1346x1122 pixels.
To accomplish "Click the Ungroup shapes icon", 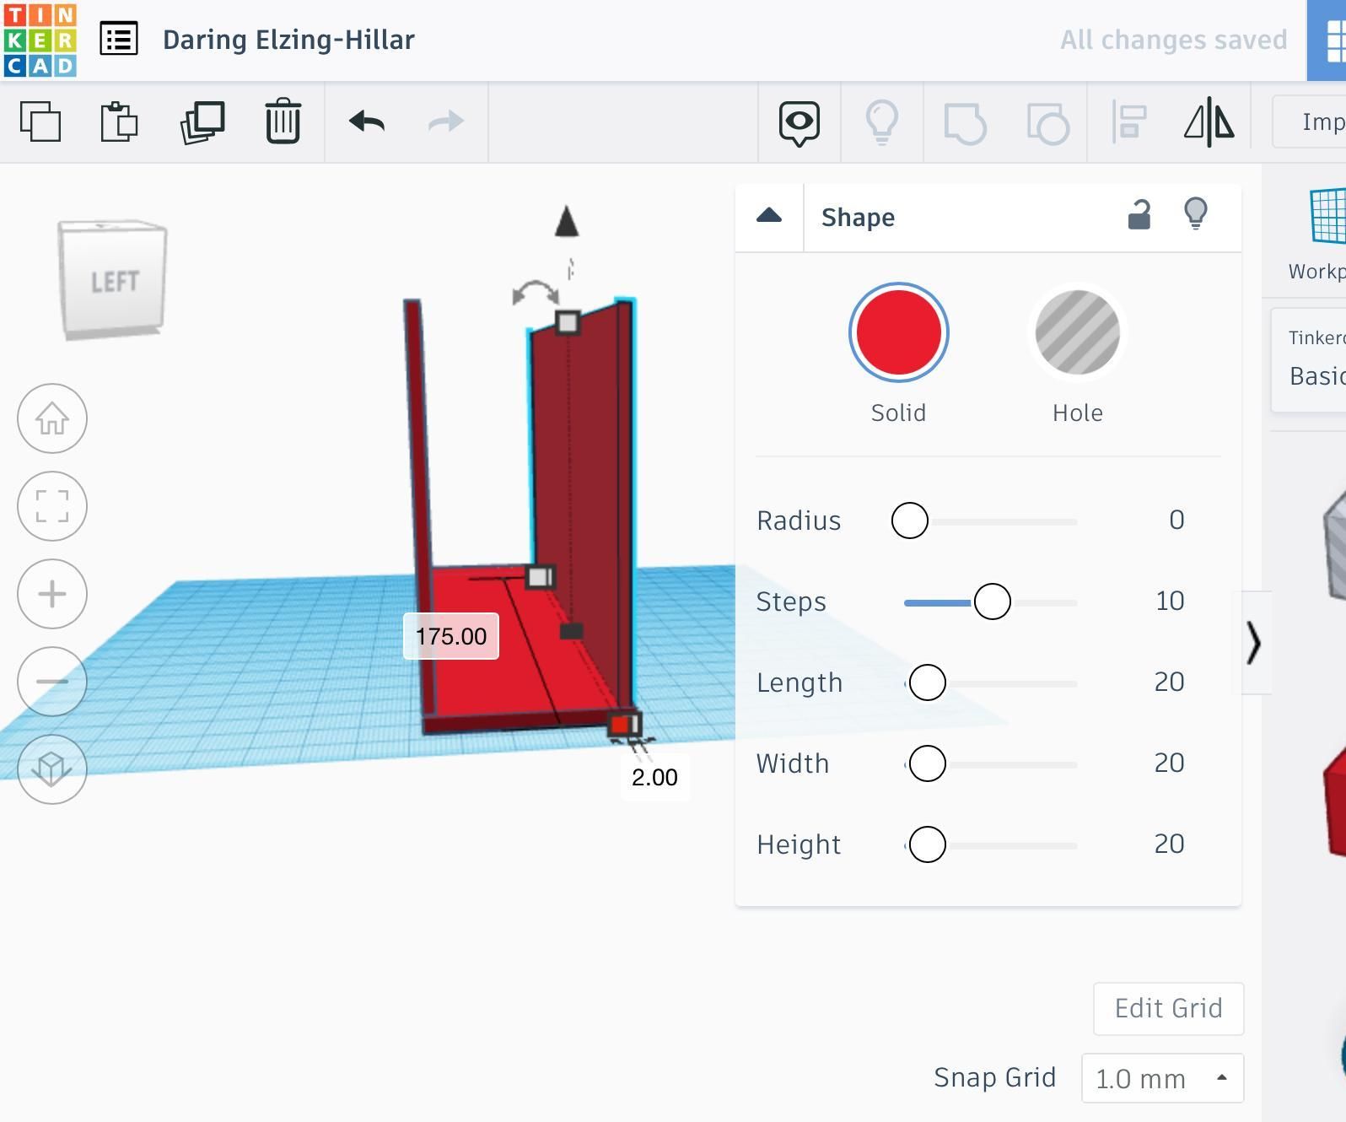I will tap(1047, 123).
